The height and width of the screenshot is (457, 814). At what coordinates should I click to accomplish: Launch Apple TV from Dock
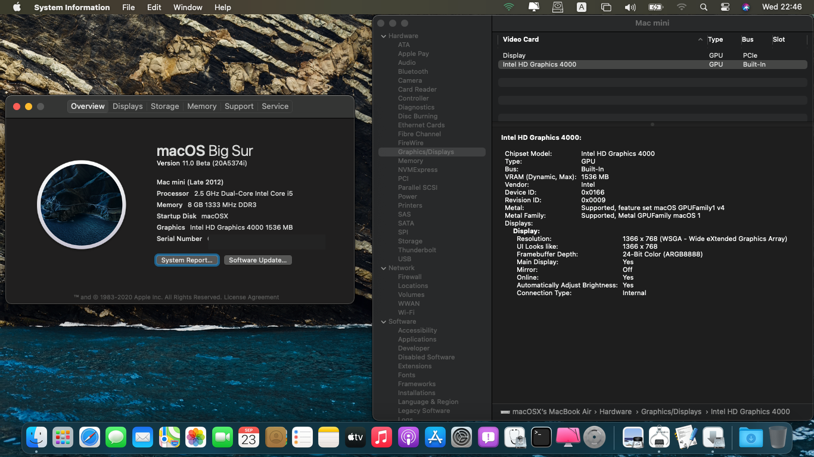coord(355,438)
